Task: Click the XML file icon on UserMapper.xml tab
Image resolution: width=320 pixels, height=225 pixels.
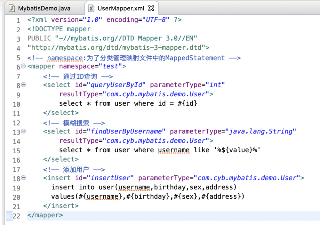Action: tap(91, 8)
